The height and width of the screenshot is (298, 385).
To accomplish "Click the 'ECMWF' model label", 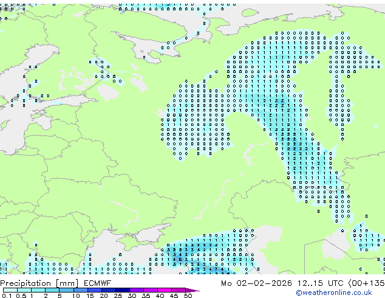I will 98,283.
